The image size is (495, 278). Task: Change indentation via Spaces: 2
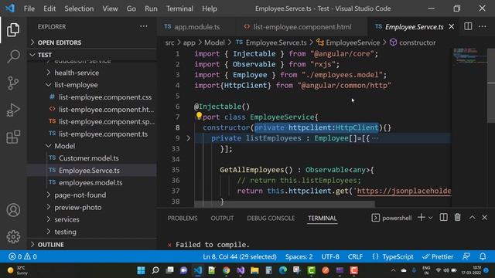pos(299,256)
